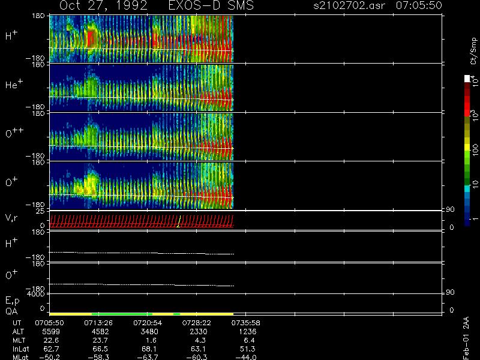Click the UT value '0705:50'
Viewport: 480px width, 360px height.
[49, 323]
